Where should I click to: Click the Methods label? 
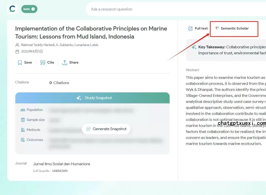point(33,130)
